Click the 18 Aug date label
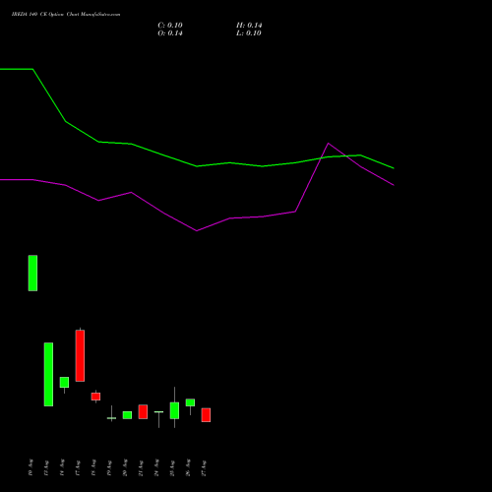Image resolution: width=492 pixels, height=492 pixels. pos(93,467)
